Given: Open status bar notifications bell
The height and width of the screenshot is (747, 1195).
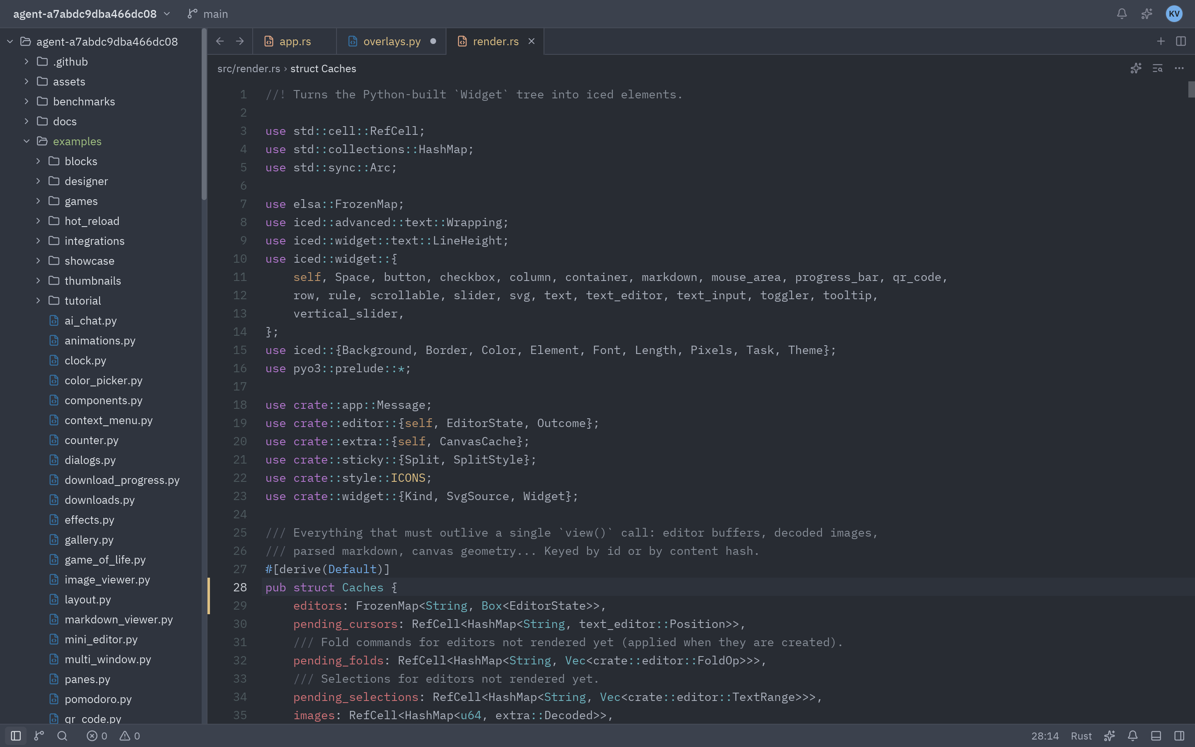Looking at the screenshot, I should click(1133, 736).
